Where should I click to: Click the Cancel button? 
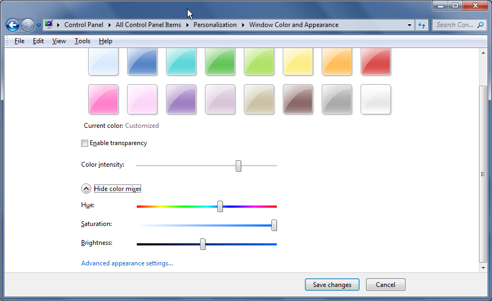click(385, 285)
